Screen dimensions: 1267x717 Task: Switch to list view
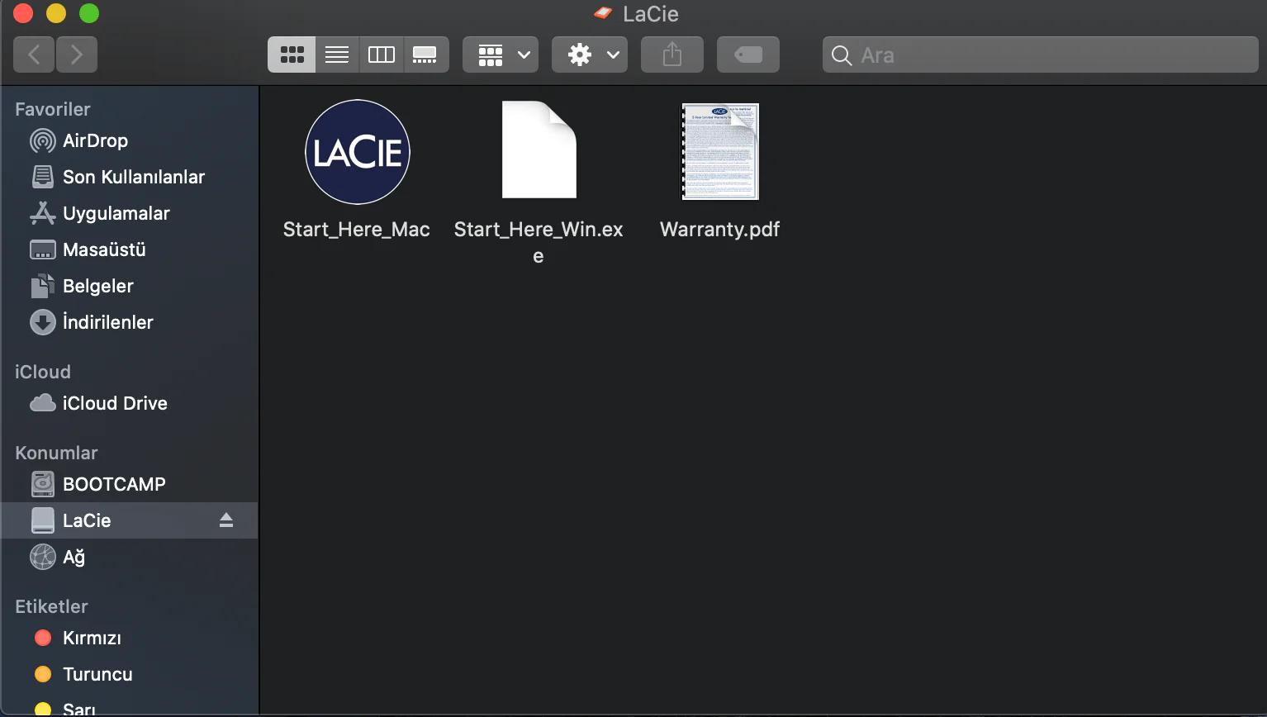[x=337, y=55]
